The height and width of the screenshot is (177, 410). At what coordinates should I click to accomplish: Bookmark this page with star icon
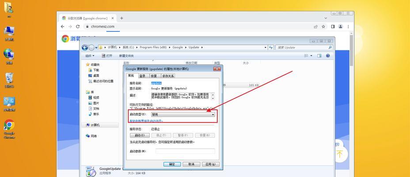[323, 27]
